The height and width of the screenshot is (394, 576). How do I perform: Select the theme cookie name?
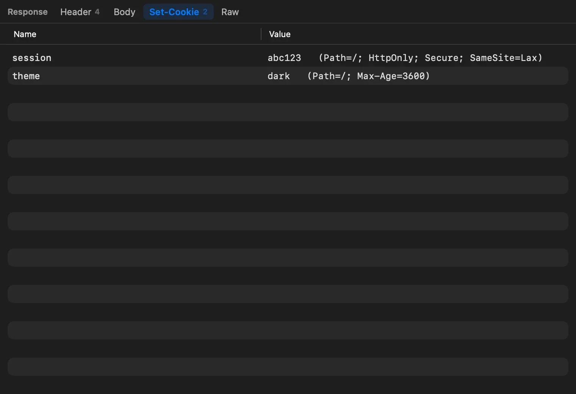(26, 76)
